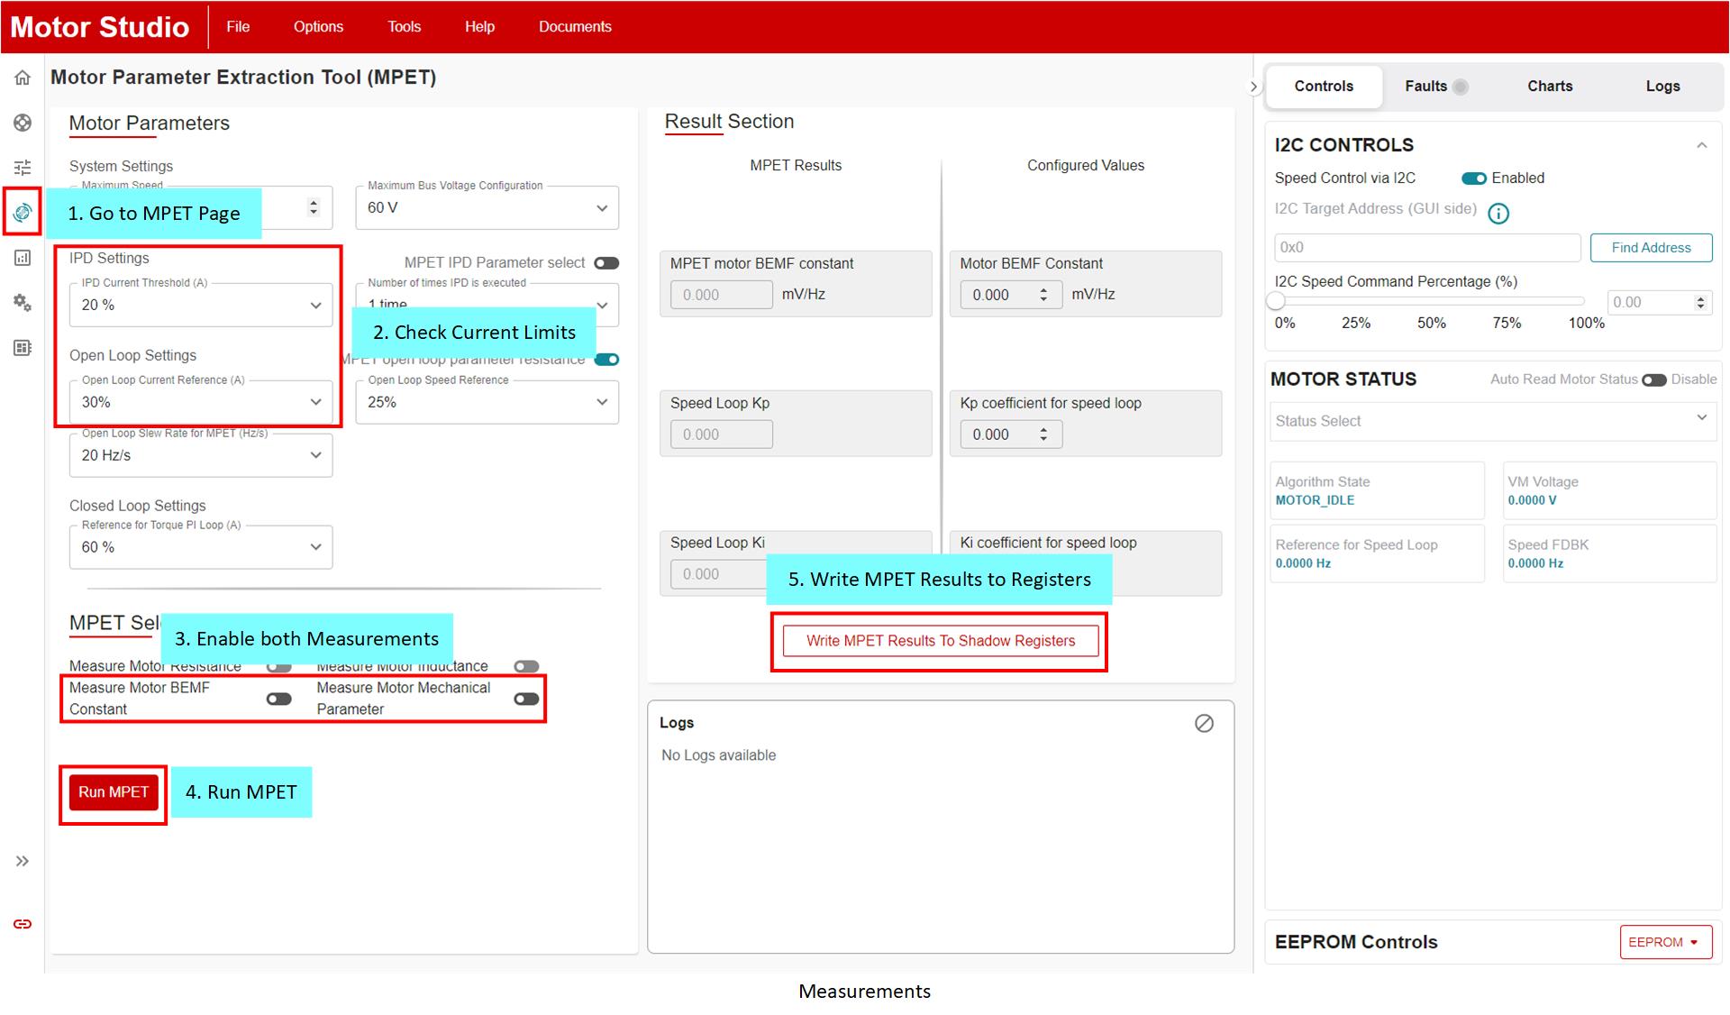The image size is (1730, 1015).
Task: Clear logs using the circle-slash icon
Action: tap(1204, 723)
